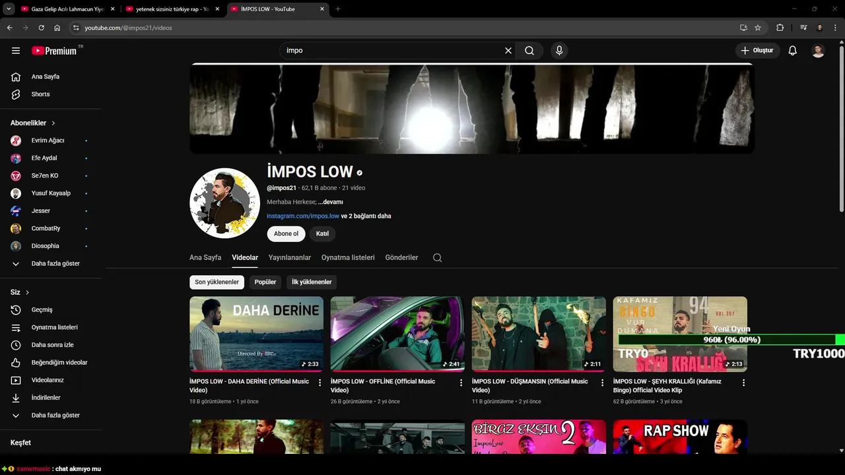
Task: Switch to Oynatma listeleri channel tab
Action: pyautogui.click(x=348, y=258)
